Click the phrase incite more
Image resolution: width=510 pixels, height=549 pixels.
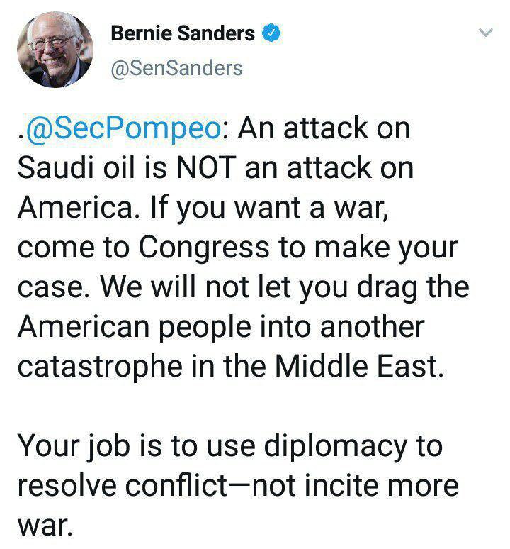tap(389, 486)
